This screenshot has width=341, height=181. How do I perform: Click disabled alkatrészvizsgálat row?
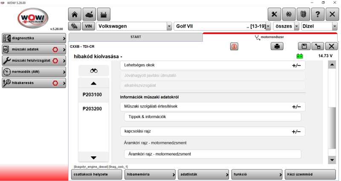point(213,86)
